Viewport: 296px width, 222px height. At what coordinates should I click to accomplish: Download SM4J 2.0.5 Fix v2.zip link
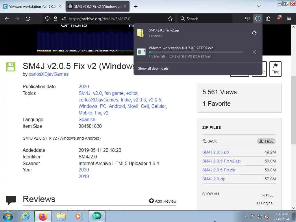pos(221,161)
